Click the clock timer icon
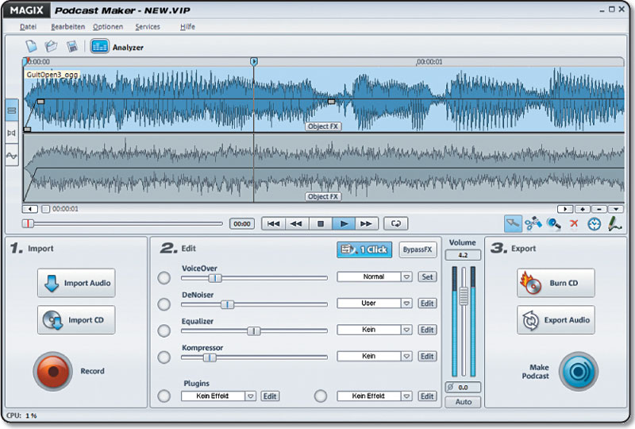The width and height of the screenshot is (635, 429). (594, 224)
